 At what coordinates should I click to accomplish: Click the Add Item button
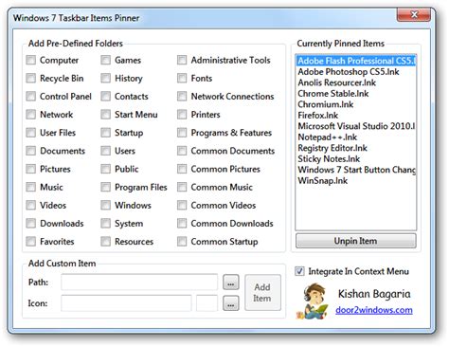262,293
